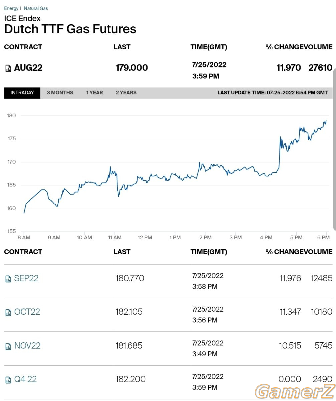This screenshot has height=401, width=336.
Task: Switch to the 1 YEAR chart tab
Action: 95,93
